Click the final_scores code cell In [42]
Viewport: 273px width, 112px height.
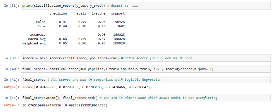[x=146, y=80]
